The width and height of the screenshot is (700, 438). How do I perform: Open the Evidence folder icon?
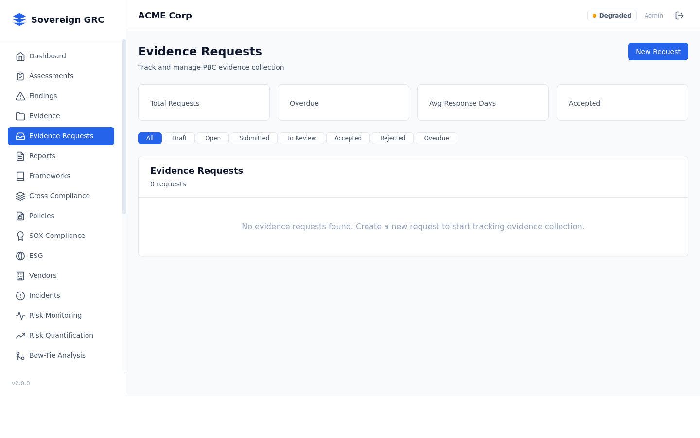pos(20,116)
